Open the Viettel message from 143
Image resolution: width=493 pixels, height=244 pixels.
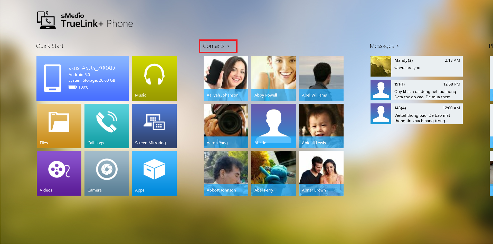tap(416, 114)
